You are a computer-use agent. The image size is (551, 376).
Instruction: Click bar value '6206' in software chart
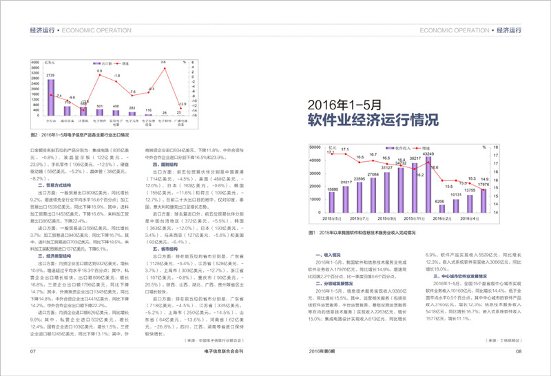(x=439, y=202)
